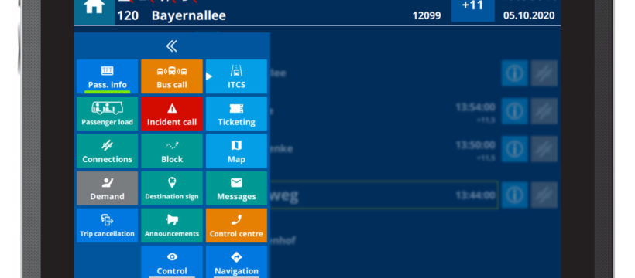Trigger the red Incident call tile
635x278 pixels.
(172, 114)
